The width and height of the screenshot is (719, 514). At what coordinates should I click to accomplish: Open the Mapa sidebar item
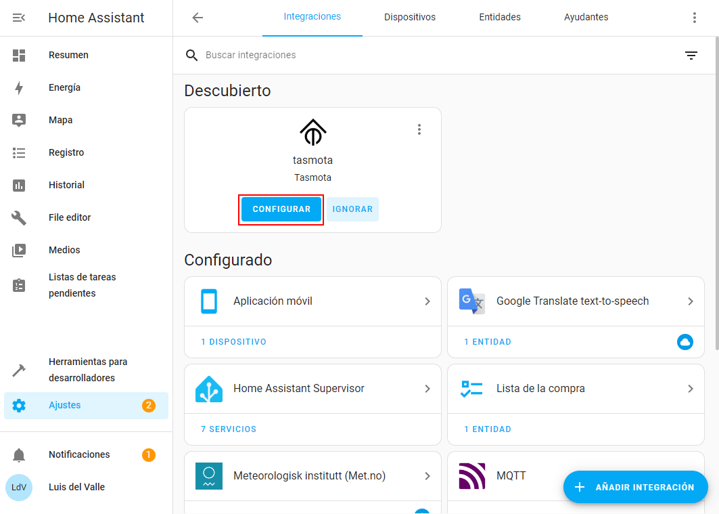click(x=60, y=120)
